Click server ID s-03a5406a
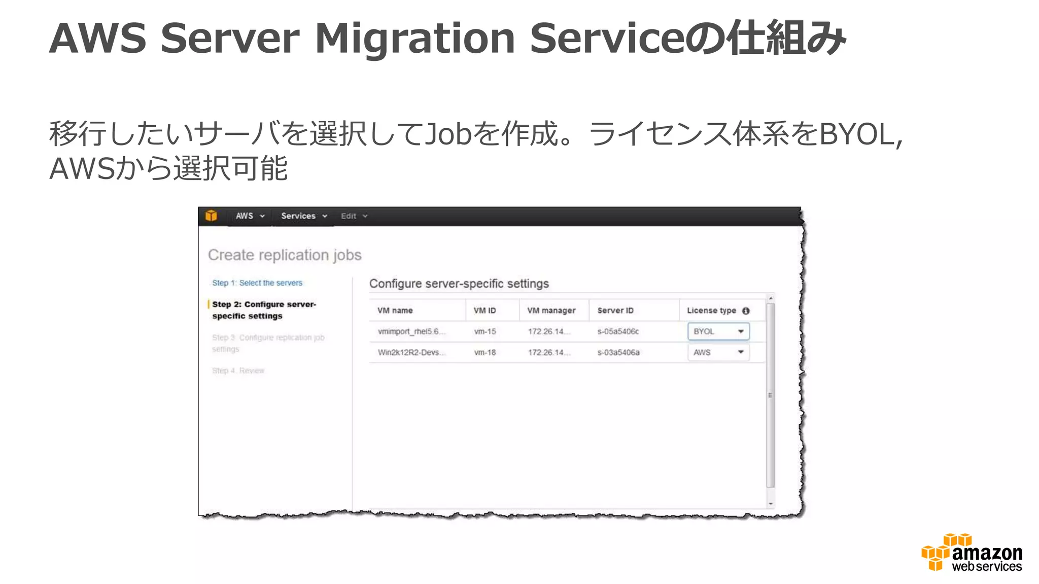This screenshot has width=1039, height=584. coord(618,352)
